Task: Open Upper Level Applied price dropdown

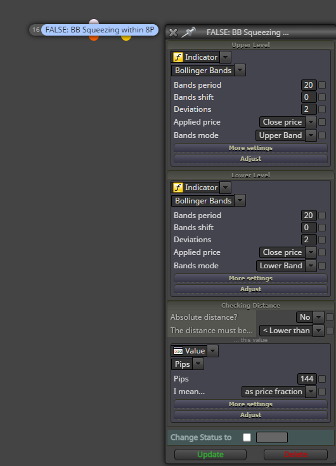Action: (x=311, y=122)
